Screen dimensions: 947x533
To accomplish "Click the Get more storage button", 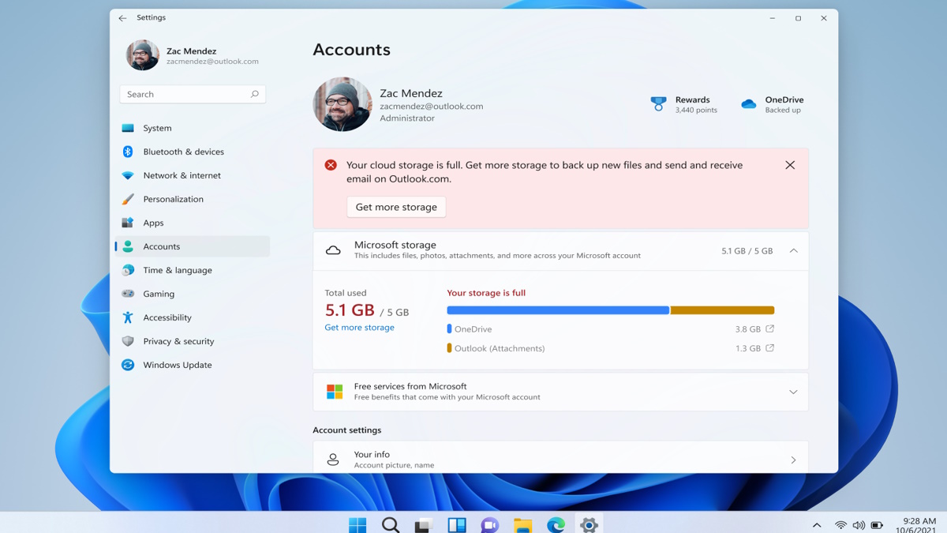I will pos(396,207).
